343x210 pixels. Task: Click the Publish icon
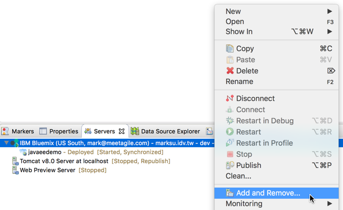(230, 165)
